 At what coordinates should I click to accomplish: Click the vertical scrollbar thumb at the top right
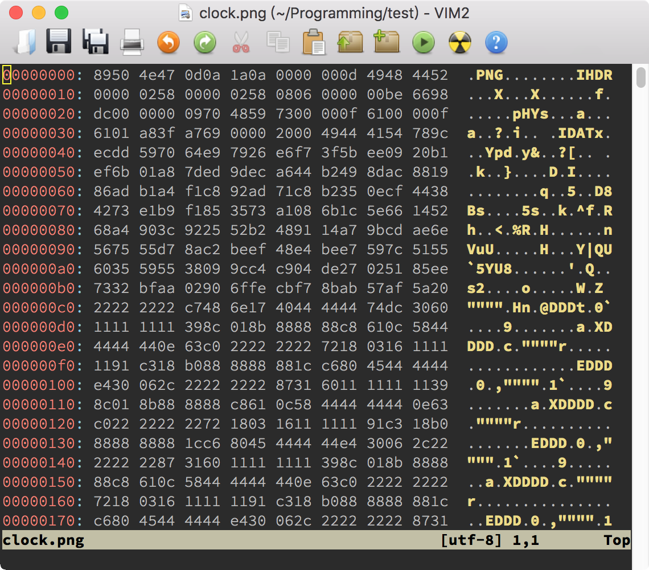[x=641, y=77]
